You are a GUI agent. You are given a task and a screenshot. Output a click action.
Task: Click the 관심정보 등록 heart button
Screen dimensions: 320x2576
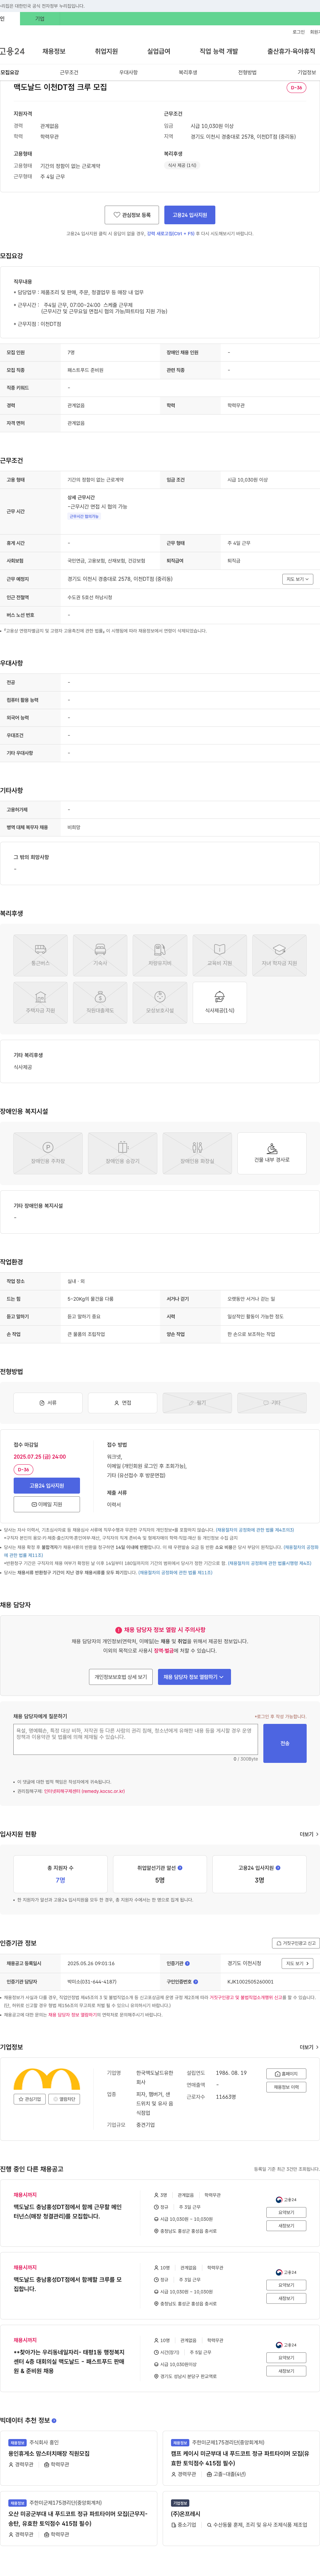coord(132,215)
